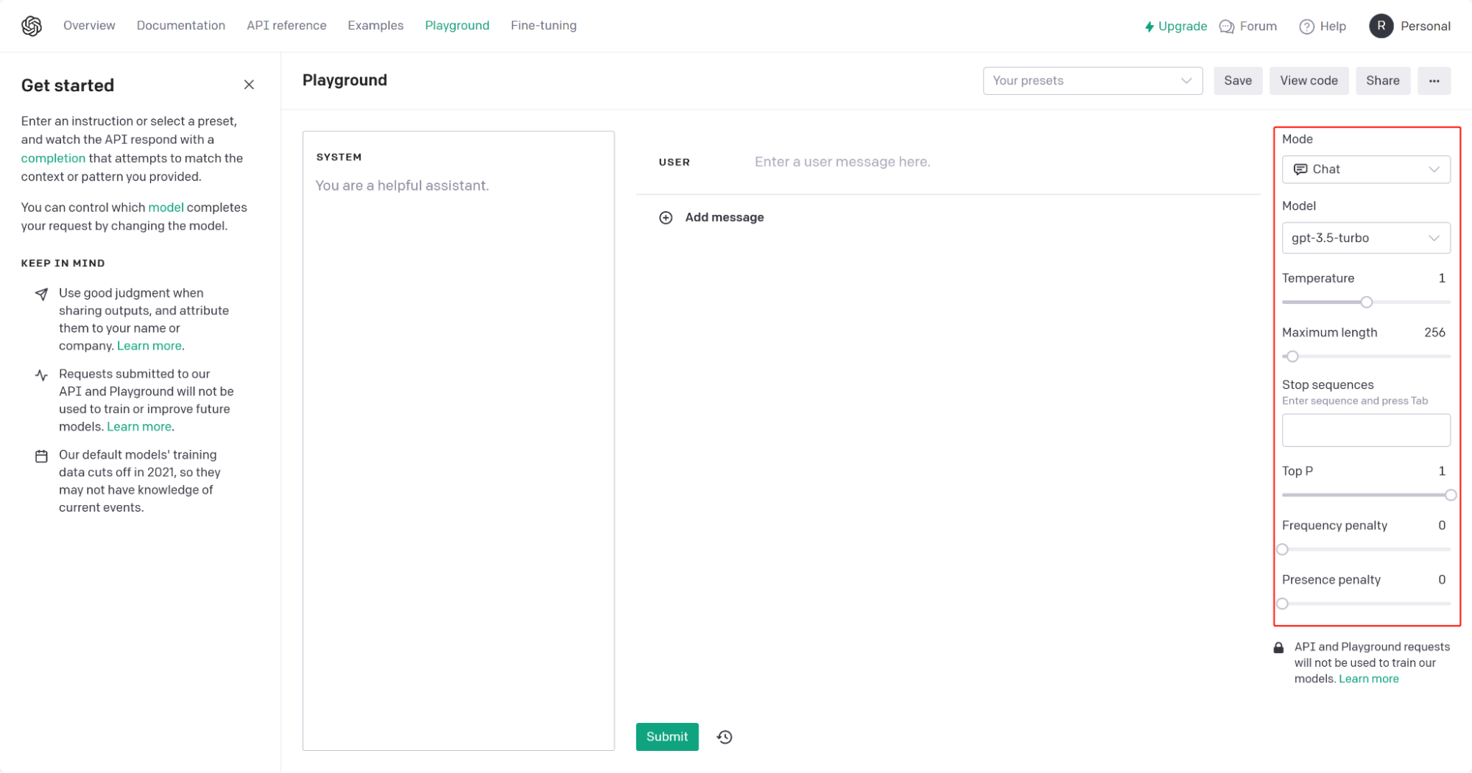Image resolution: width=1472 pixels, height=773 pixels.
Task: Open the Mode dropdown chevron
Action: 1434,169
